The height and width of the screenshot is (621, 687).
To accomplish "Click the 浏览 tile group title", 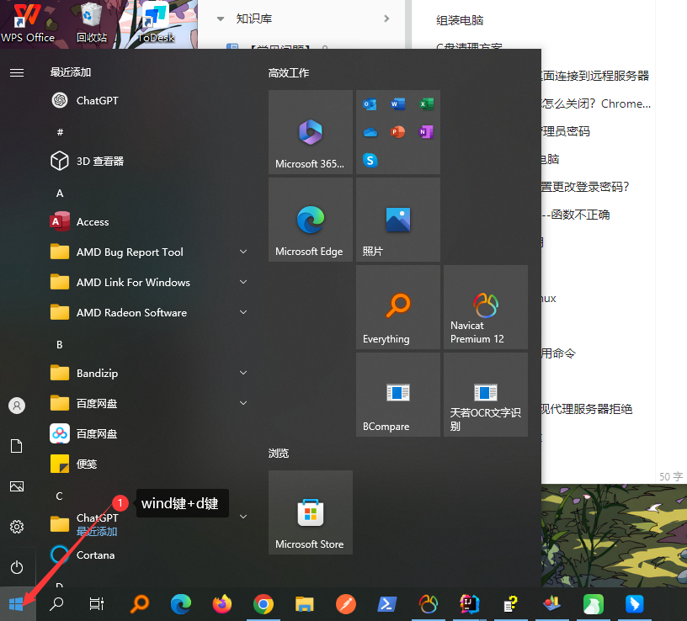I will [279, 454].
